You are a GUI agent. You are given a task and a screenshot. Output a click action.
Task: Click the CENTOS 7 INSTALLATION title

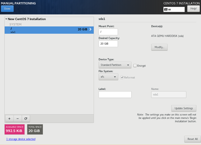[181, 3]
